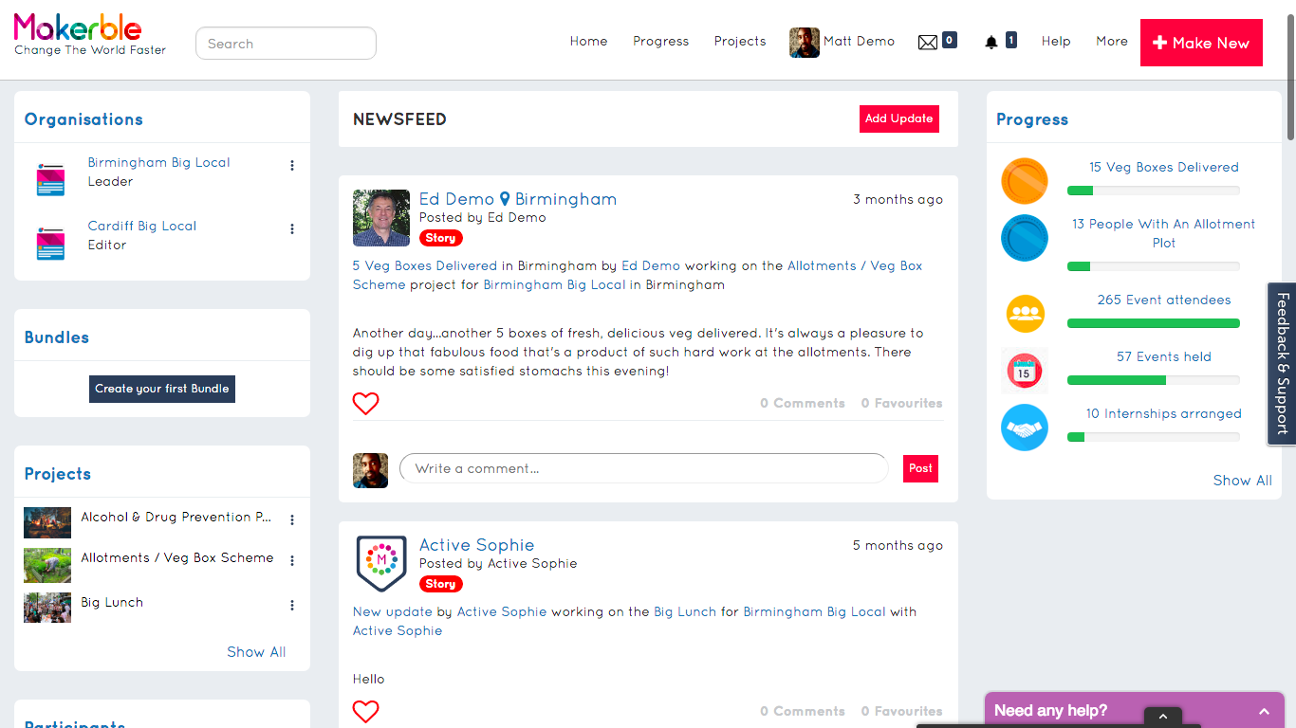Open the More menu

coord(1112,42)
